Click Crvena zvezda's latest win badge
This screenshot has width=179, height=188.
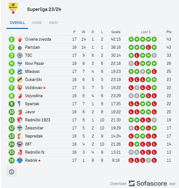coord(154,39)
